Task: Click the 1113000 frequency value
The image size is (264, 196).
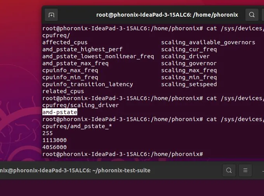Action: 55,140
